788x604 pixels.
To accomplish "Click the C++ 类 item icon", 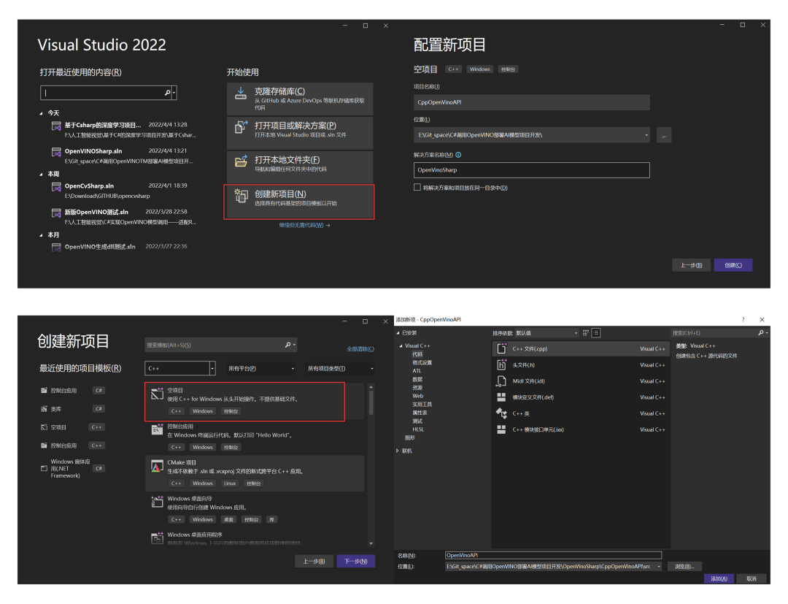I will coord(501,413).
